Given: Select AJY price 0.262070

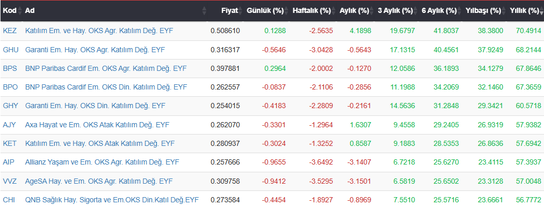Looking at the screenshot, I should pos(225,125).
